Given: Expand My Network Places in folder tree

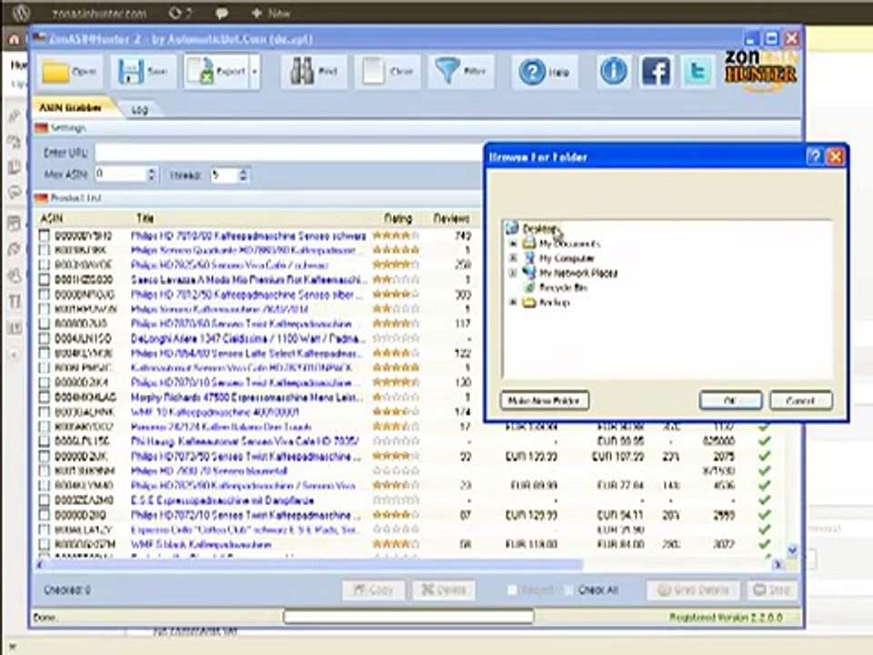Looking at the screenshot, I should pyautogui.click(x=513, y=273).
